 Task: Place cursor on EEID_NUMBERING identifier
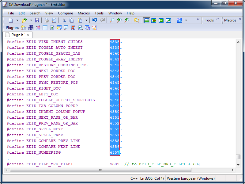43,152
